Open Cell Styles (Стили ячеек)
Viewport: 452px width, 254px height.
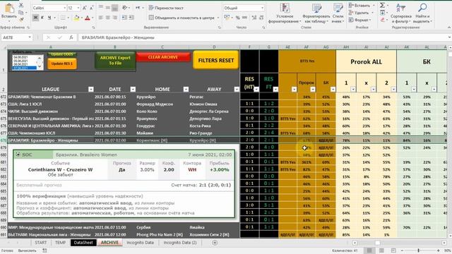338,13
